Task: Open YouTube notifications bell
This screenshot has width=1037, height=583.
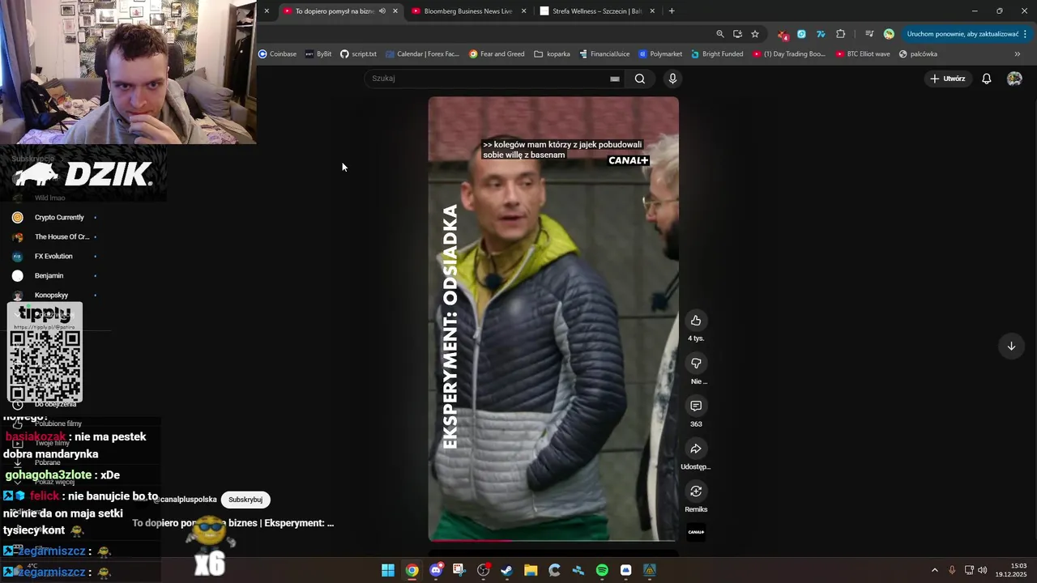Action: [x=987, y=79]
